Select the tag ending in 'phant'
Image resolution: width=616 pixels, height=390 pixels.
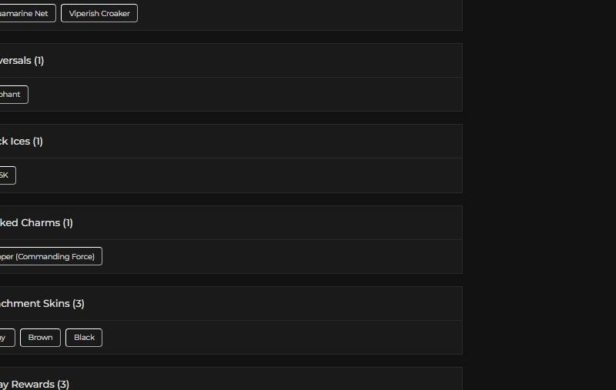click(12, 95)
